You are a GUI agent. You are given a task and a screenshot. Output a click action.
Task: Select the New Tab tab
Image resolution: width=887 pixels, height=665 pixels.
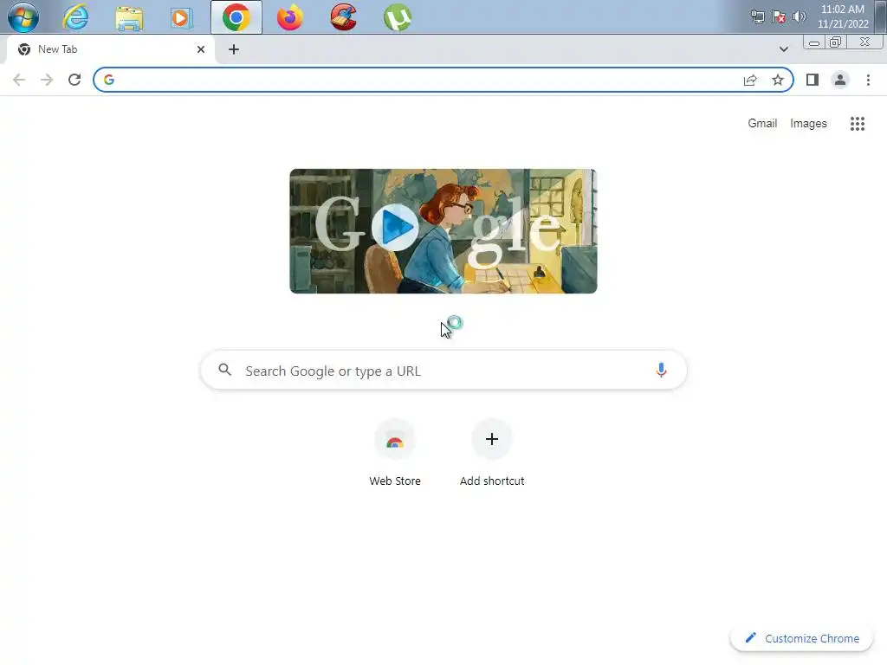111,49
